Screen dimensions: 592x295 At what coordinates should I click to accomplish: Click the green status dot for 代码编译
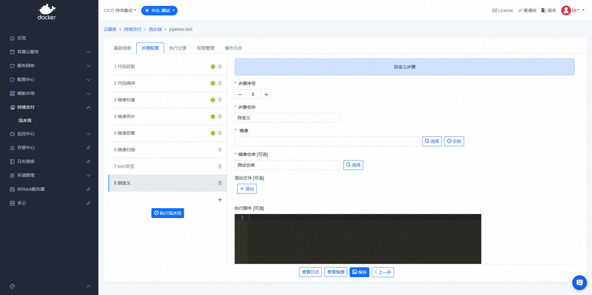tap(213, 83)
